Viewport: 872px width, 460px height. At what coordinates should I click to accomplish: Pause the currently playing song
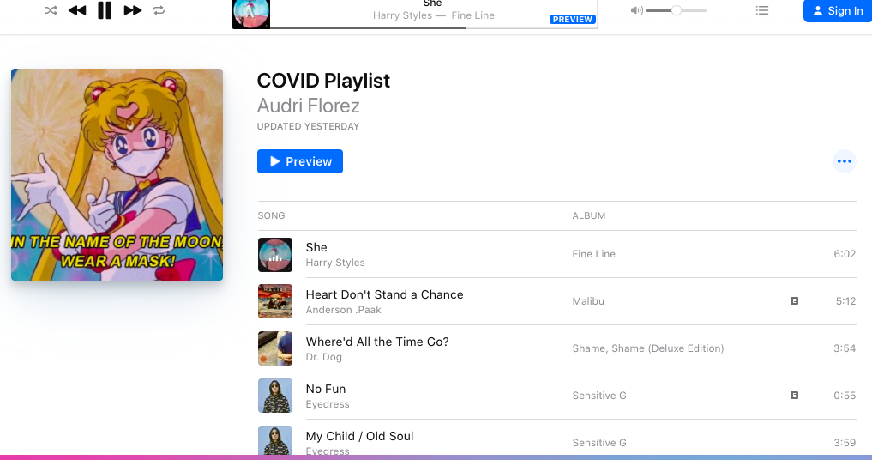[x=105, y=10]
